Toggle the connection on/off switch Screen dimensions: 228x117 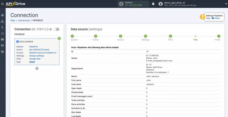coord(56,29)
